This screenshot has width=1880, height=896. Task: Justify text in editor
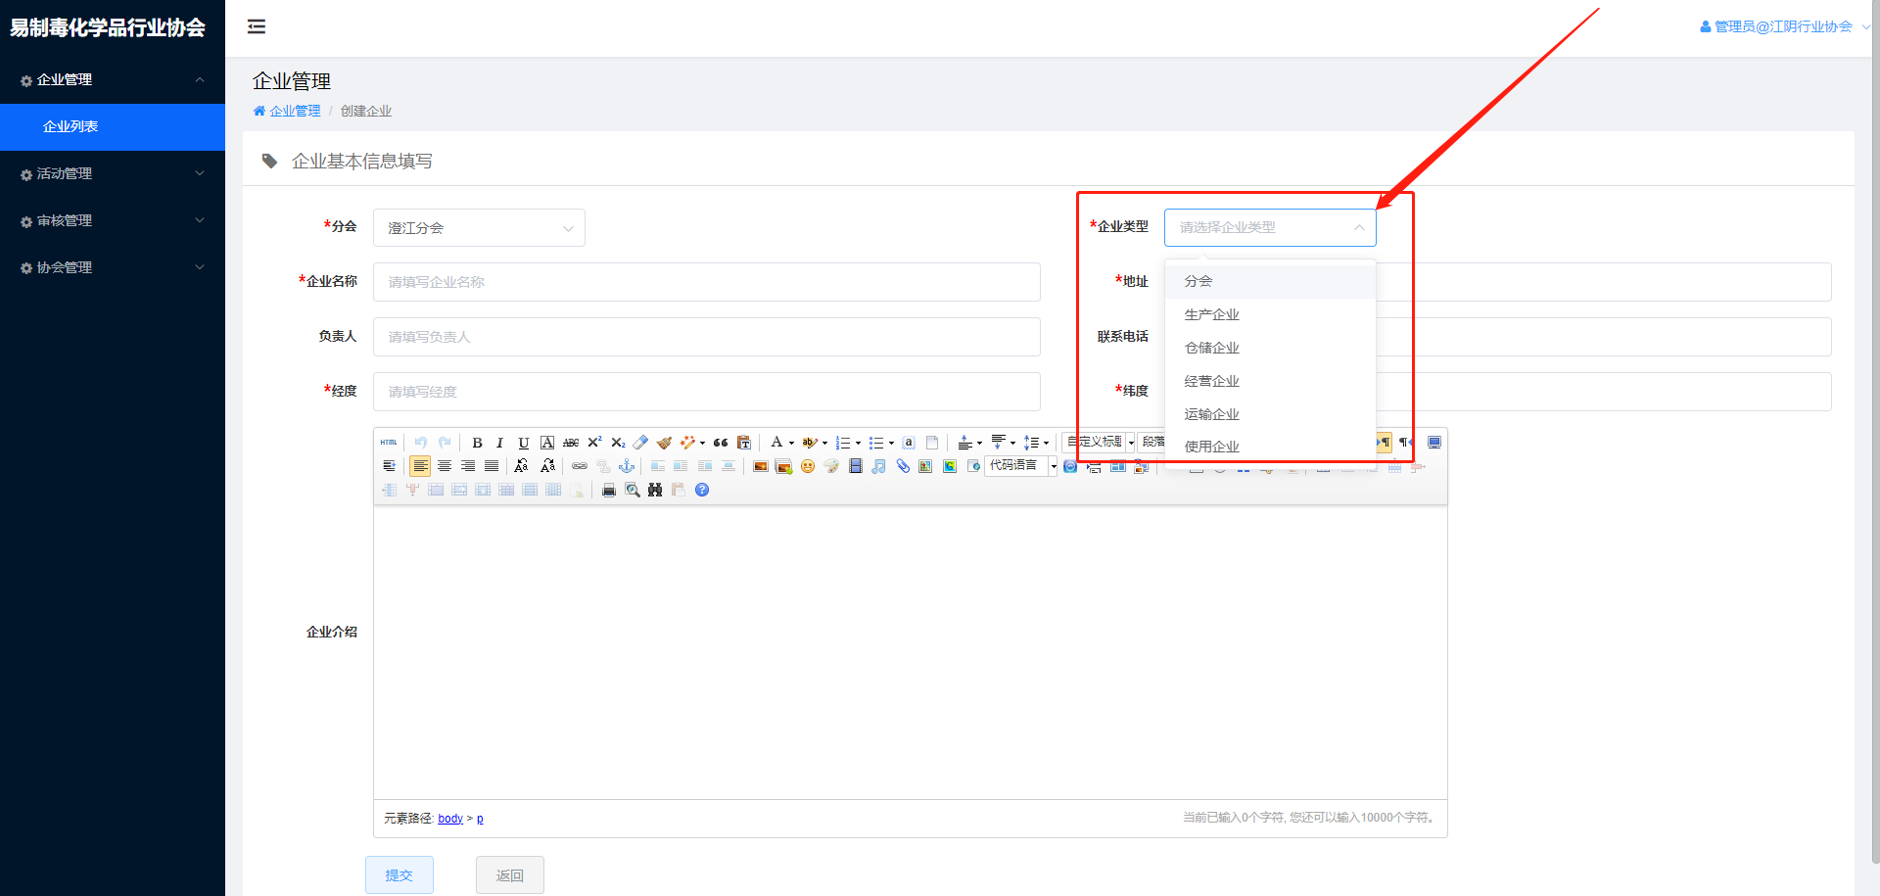coord(492,466)
